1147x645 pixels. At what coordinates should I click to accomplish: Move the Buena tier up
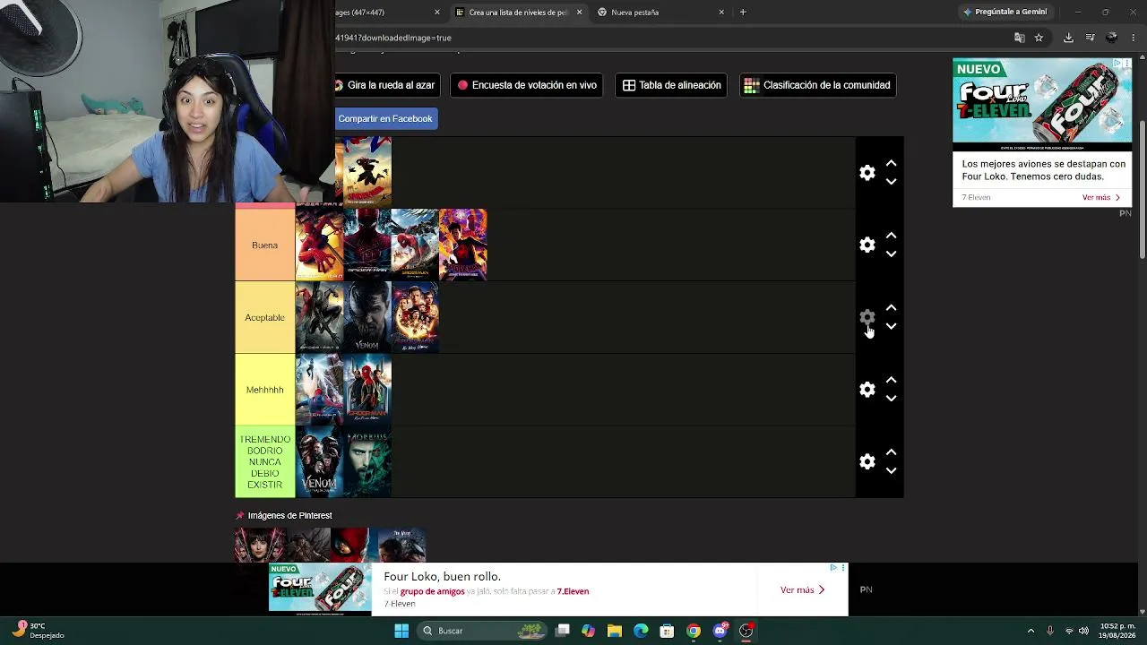click(891, 236)
